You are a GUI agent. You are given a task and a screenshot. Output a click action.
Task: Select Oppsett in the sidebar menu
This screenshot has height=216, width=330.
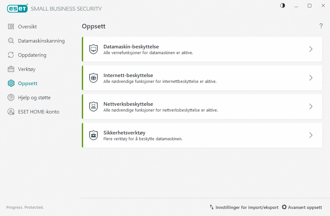[x=28, y=83]
